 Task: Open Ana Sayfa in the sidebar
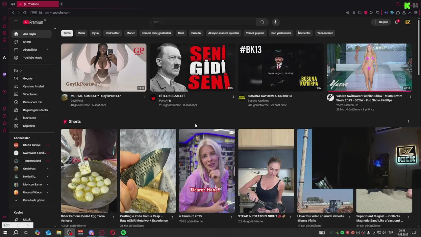click(32, 34)
